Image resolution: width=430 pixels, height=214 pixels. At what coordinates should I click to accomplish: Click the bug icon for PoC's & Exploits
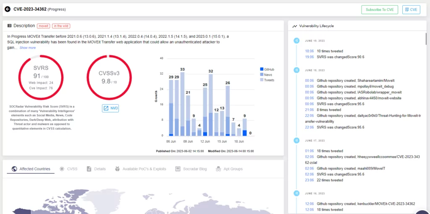coord(118,169)
